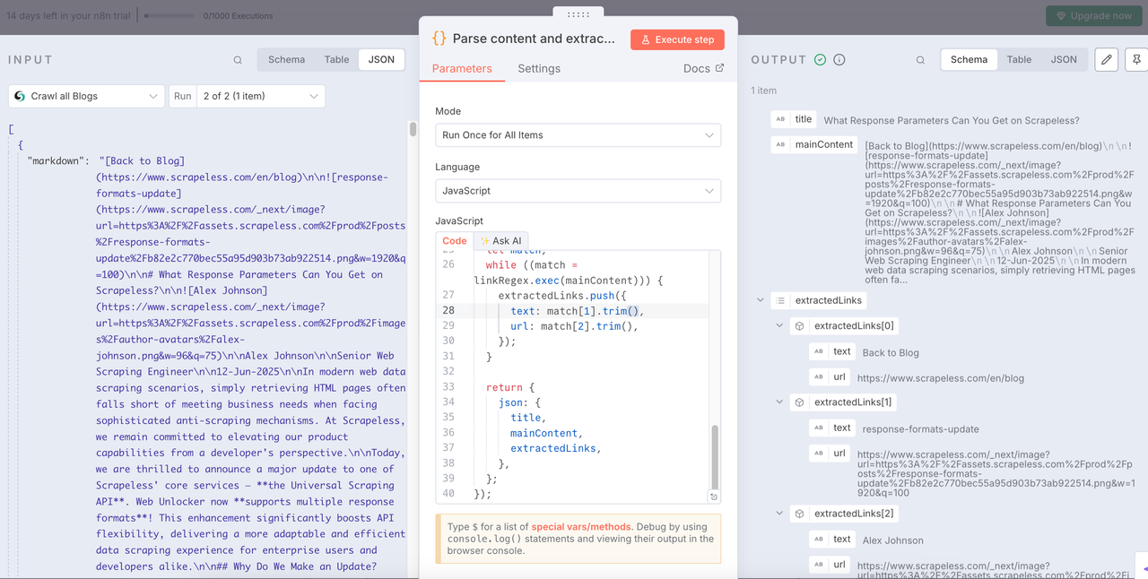This screenshot has width=1148, height=579.
Task: Open the Mode Run Once for All Items dropdown
Action: pyautogui.click(x=578, y=135)
